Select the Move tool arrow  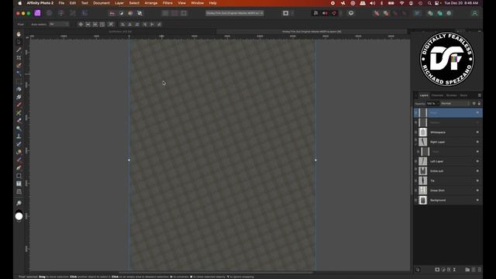[x=19, y=42]
